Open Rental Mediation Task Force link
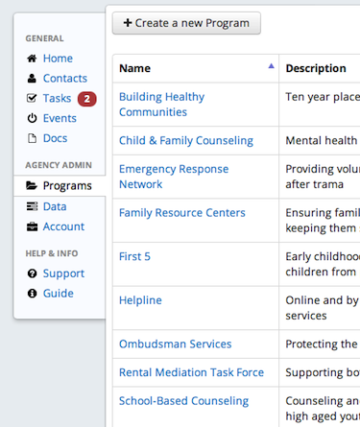The width and height of the screenshot is (360, 427). tap(191, 372)
